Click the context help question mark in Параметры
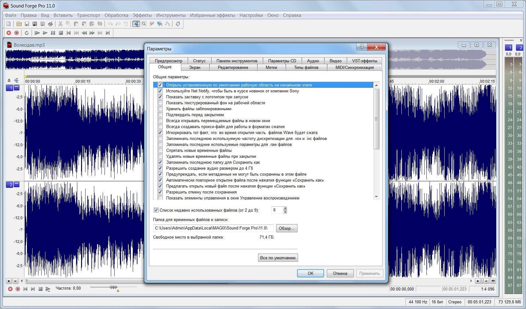526x309 pixels. click(362, 47)
